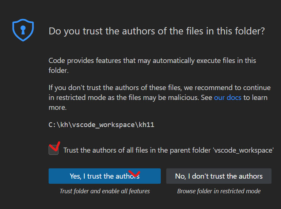Click the blue shield trust icon
This screenshot has height=209, width=281.
pos(23,30)
